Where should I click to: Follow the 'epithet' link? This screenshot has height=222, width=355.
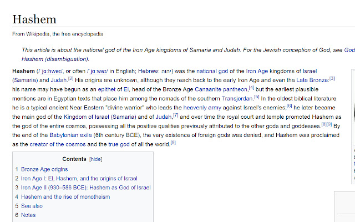pyautogui.click(x=106, y=89)
